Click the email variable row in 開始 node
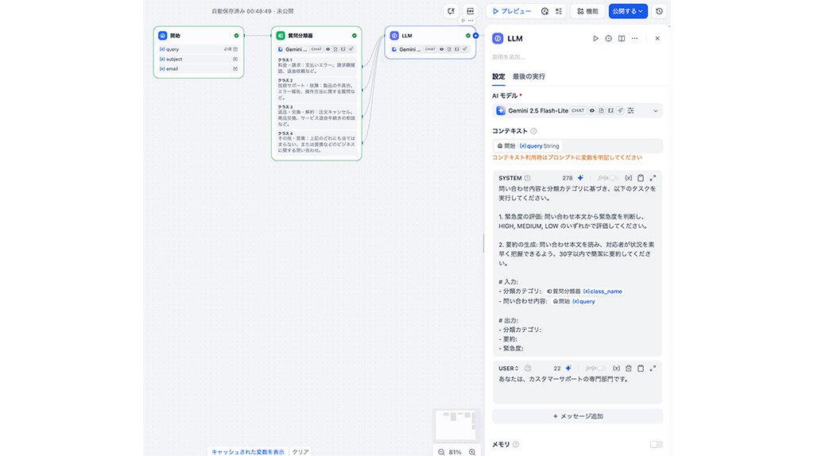Screen dimensions: 814x456 (x=198, y=69)
